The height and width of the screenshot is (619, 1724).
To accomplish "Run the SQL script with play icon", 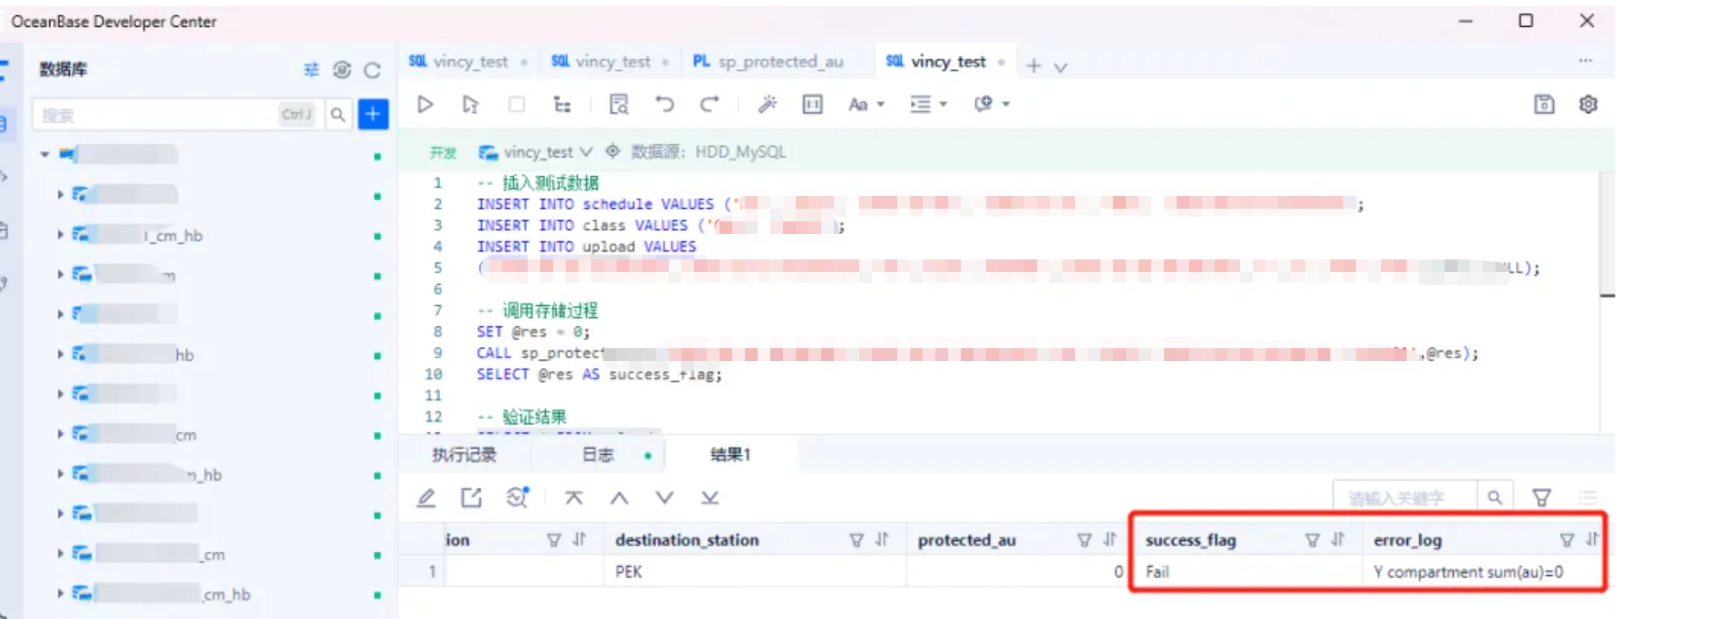I will 425,105.
